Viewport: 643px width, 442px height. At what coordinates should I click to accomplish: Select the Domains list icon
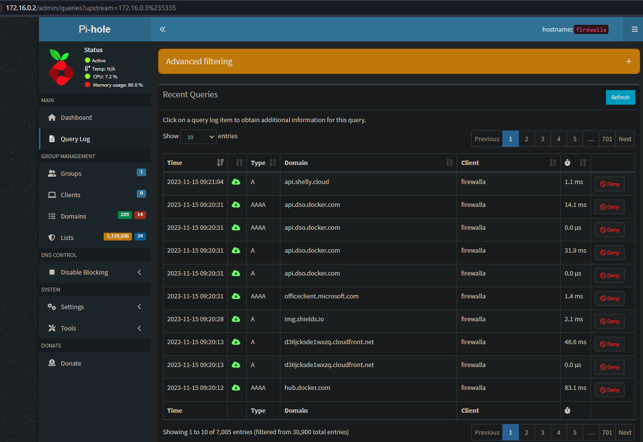(52, 216)
